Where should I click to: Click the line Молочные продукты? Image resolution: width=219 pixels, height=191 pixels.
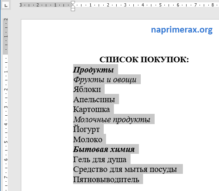[x=112, y=119]
